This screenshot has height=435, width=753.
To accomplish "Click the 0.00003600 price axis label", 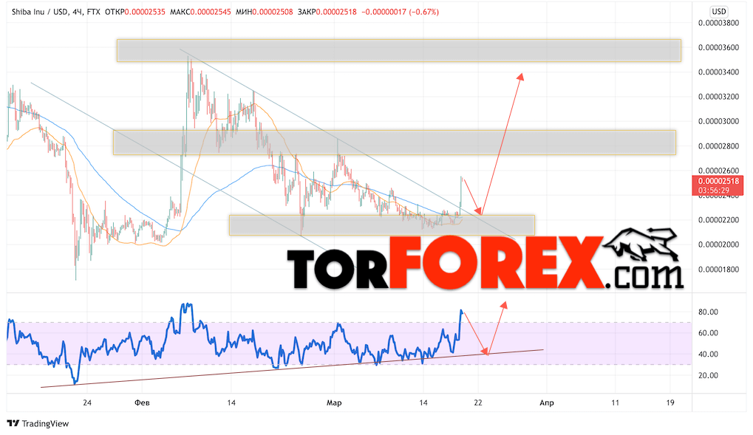I will [718, 47].
